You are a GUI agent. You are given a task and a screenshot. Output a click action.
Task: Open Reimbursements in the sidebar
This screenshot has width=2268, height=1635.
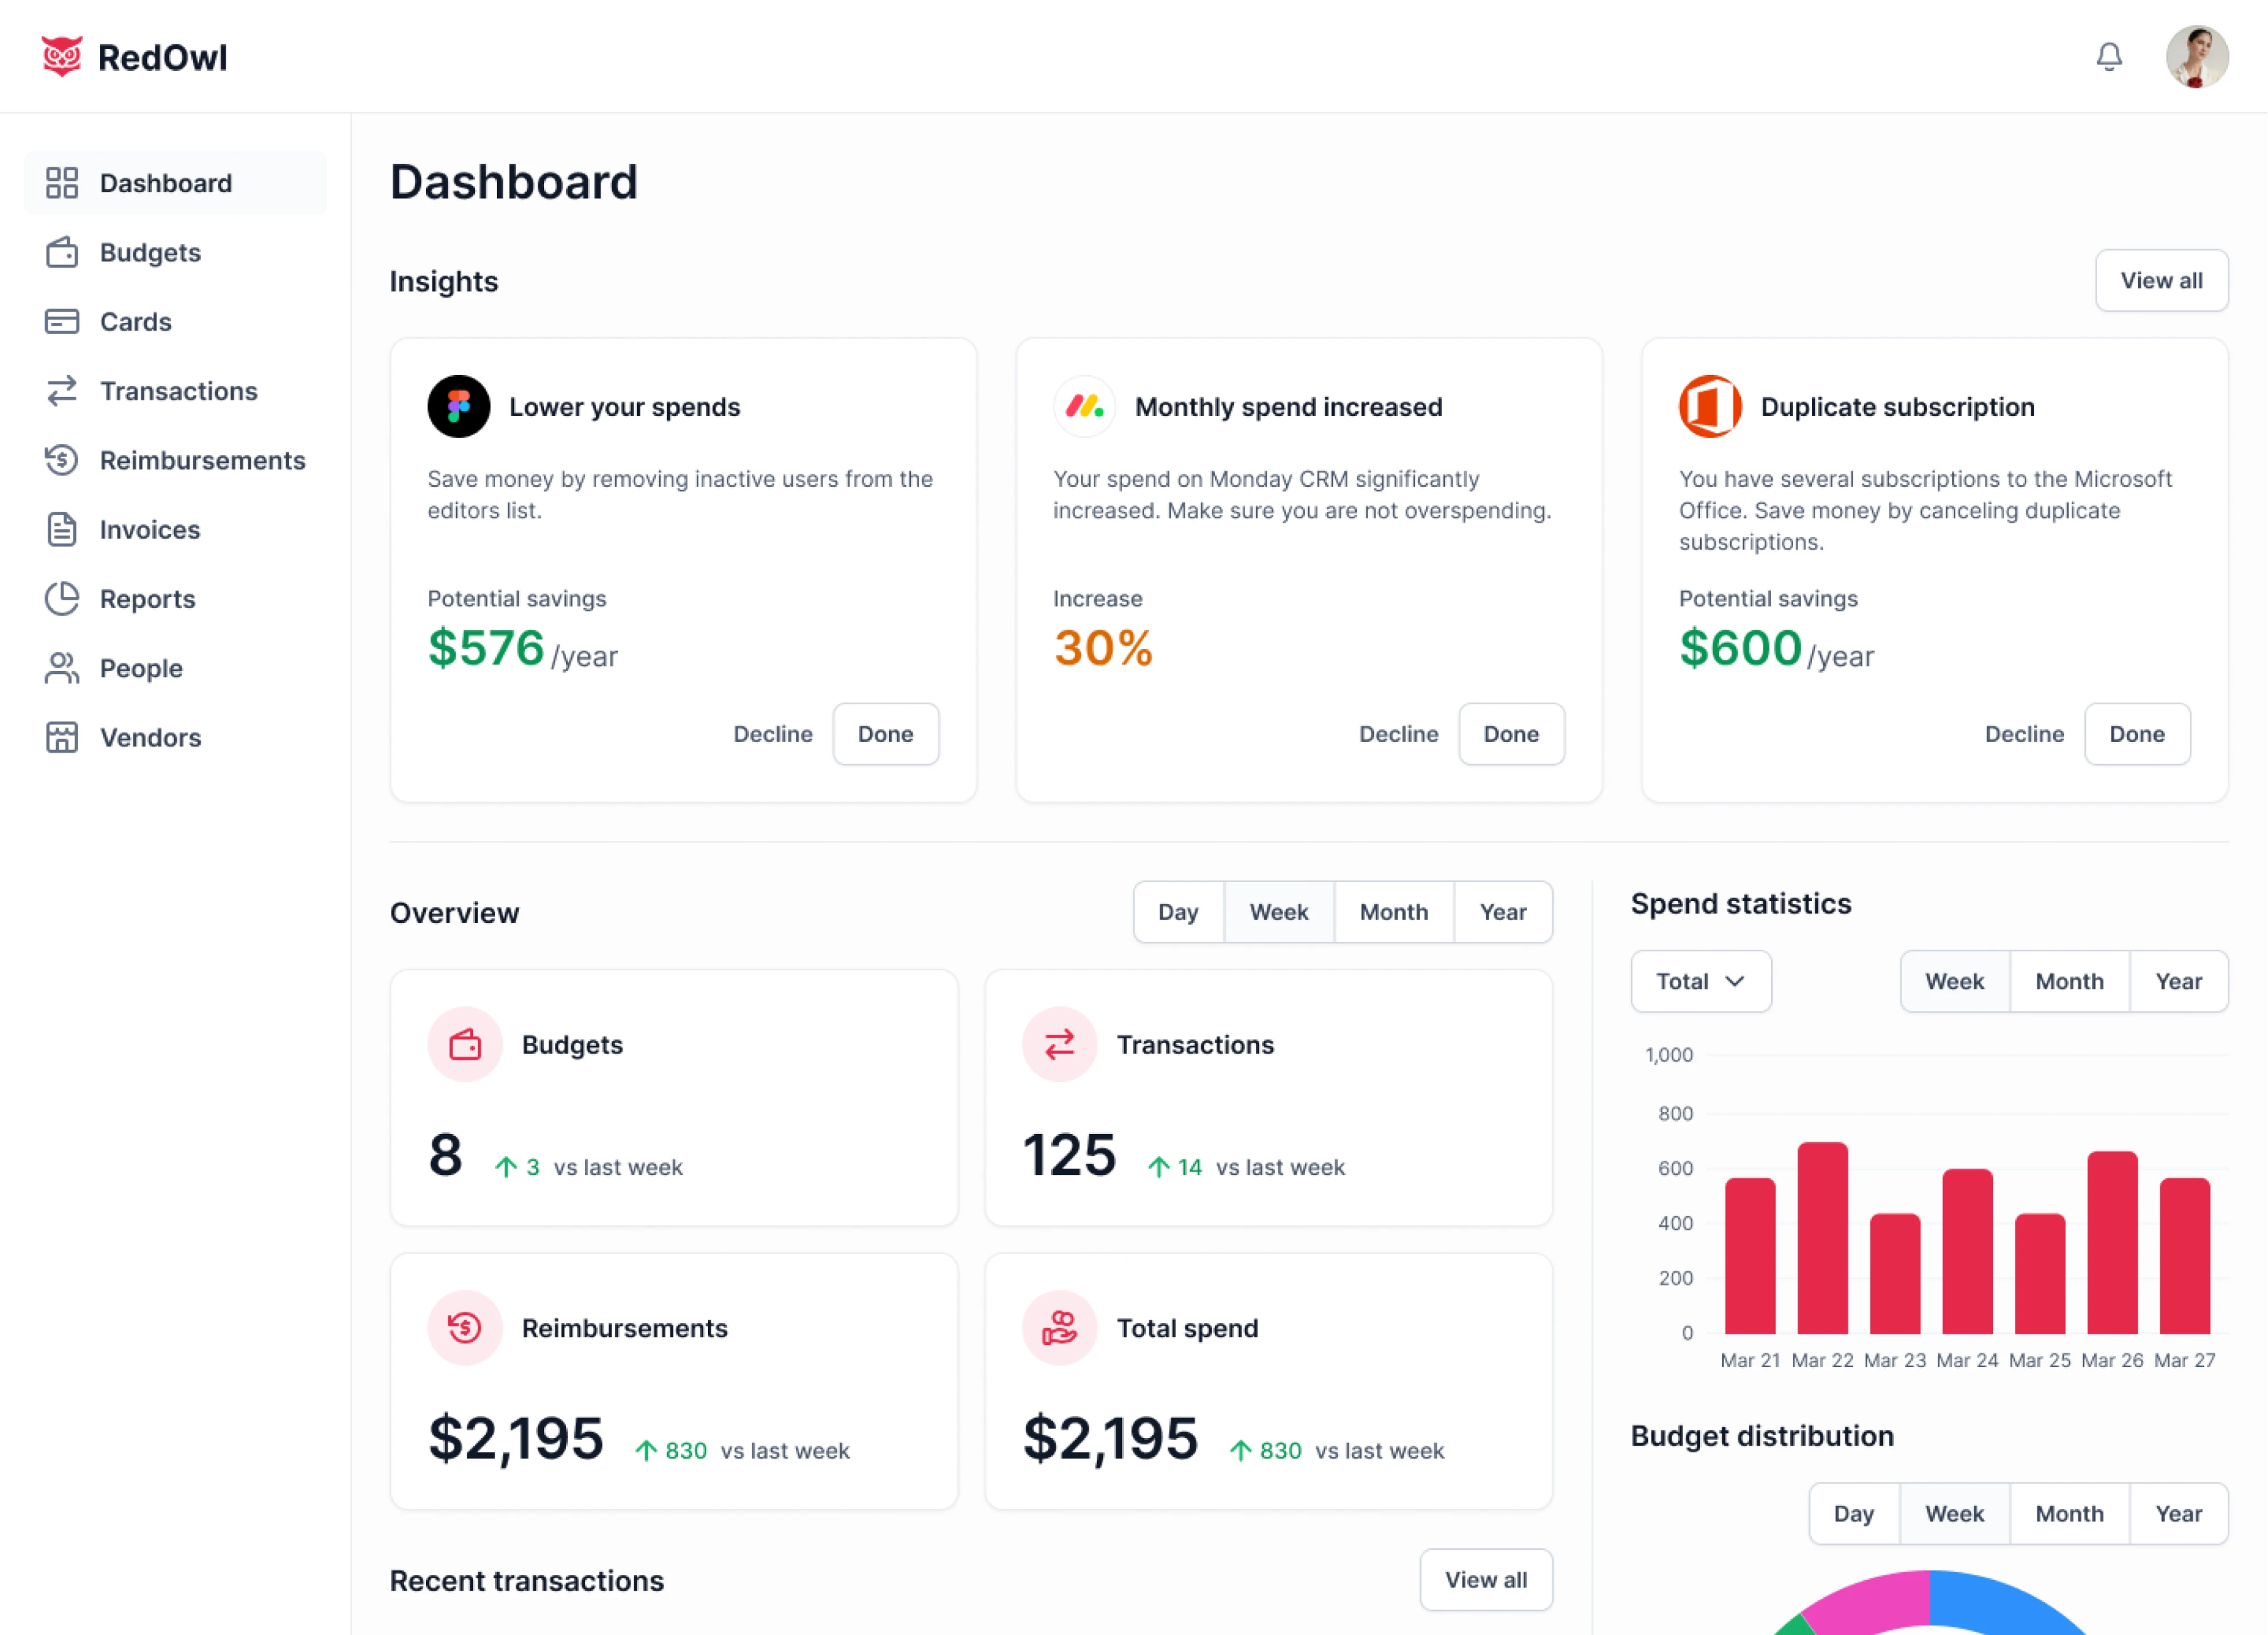click(x=176, y=460)
